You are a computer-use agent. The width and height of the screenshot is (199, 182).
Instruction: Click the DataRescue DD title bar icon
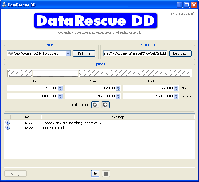(x=4, y=5)
